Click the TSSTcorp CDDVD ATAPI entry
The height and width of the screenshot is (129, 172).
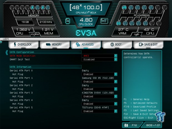point(95,108)
